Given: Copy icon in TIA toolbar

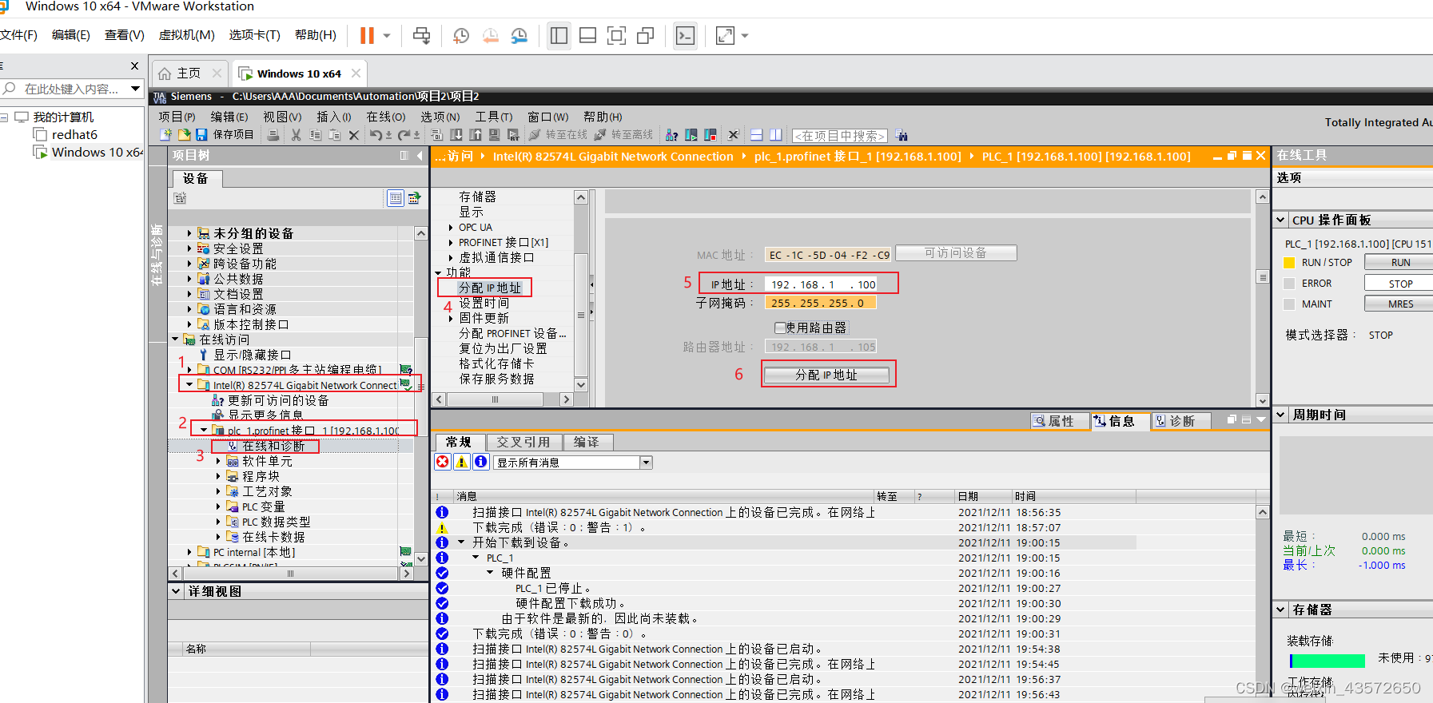Looking at the screenshot, I should point(315,135).
